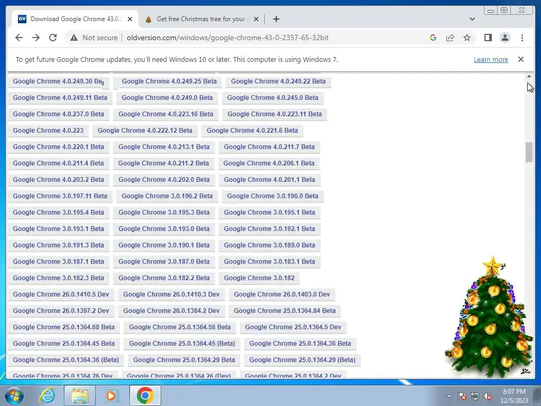The width and height of the screenshot is (541, 406).
Task: Open Windows Explorer from taskbar
Action: pyautogui.click(x=79, y=395)
